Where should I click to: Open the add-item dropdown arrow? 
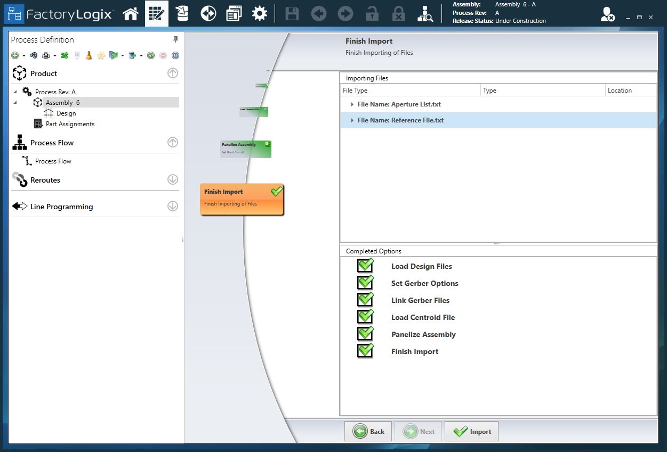23,55
